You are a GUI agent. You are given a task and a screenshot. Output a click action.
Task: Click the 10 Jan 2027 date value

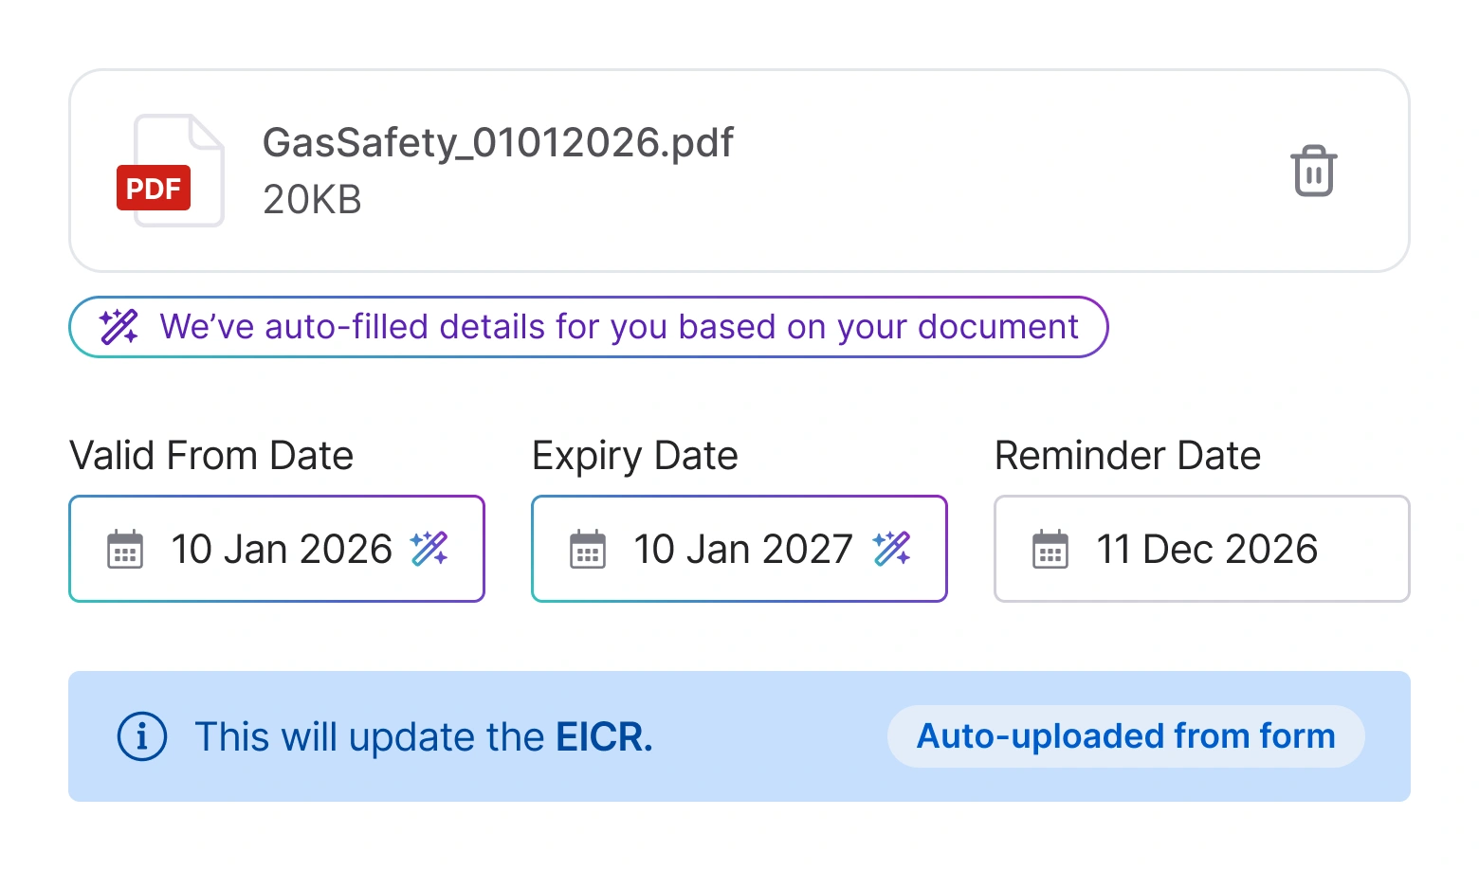click(x=743, y=550)
